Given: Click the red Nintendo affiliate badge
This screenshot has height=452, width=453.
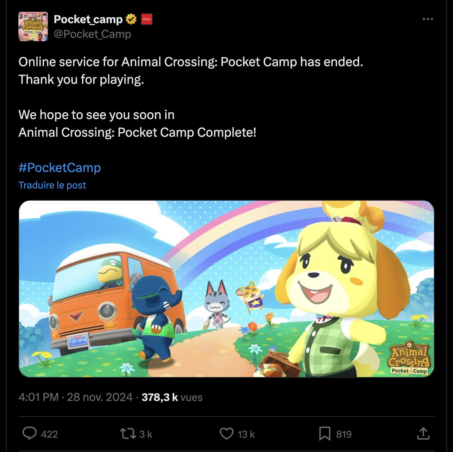Looking at the screenshot, I should [147, 19].
